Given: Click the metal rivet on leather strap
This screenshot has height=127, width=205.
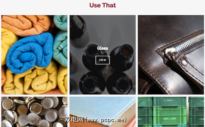Looking at the screenshot, I should pyautogui.click(x=184, y=62).
